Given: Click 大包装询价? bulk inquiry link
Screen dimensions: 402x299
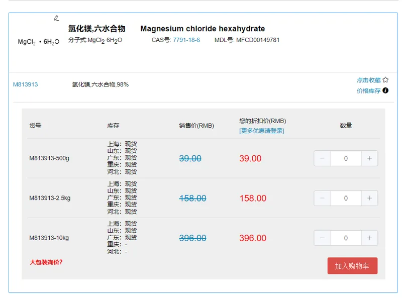Looking at the screenshot, I should coord(46,262).
